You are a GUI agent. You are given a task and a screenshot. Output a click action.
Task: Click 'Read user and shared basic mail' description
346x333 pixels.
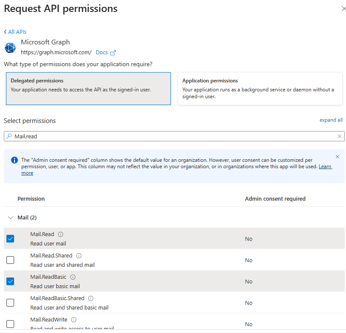click(x=69, y=307)
